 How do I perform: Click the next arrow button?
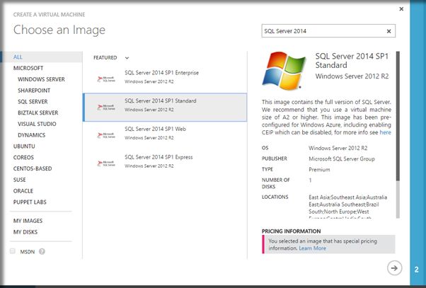395,267
